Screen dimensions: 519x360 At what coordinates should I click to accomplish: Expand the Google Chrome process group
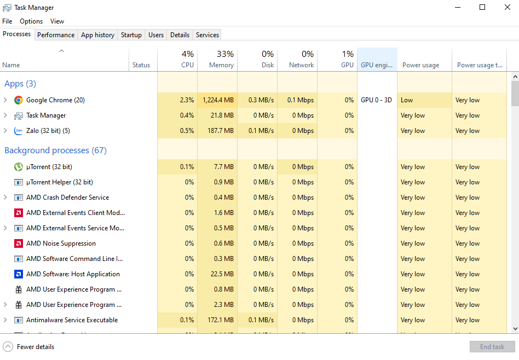[x=5, y=100]
